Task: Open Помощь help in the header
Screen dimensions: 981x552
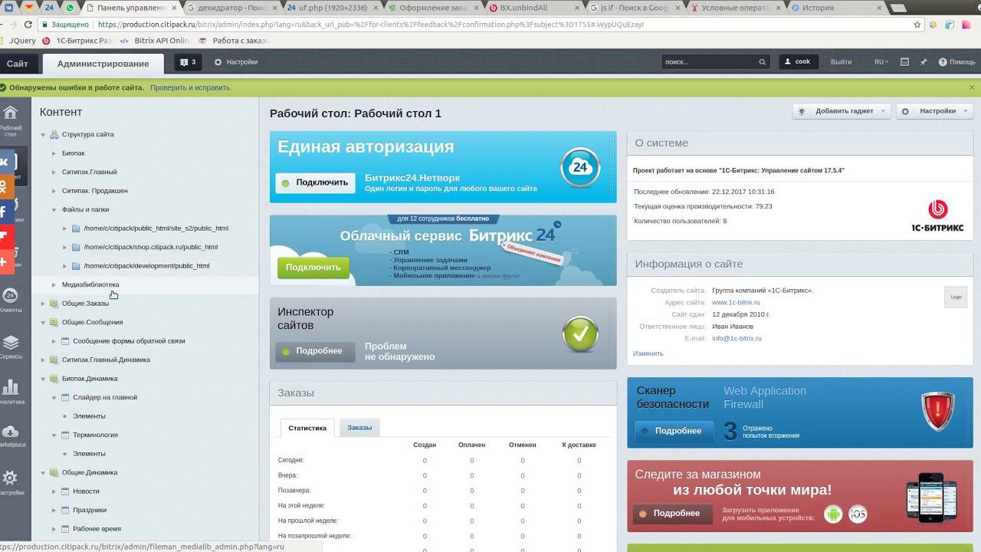Action: [x=957, y=62]
